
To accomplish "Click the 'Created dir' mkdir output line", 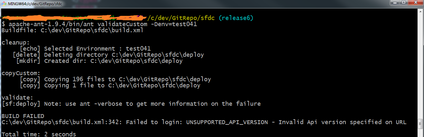I will click(x=113, y=61).
